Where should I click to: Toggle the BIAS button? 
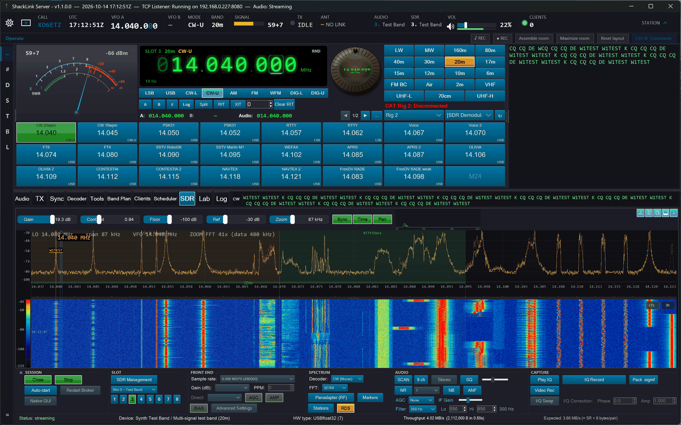click(x=199, y=408)
